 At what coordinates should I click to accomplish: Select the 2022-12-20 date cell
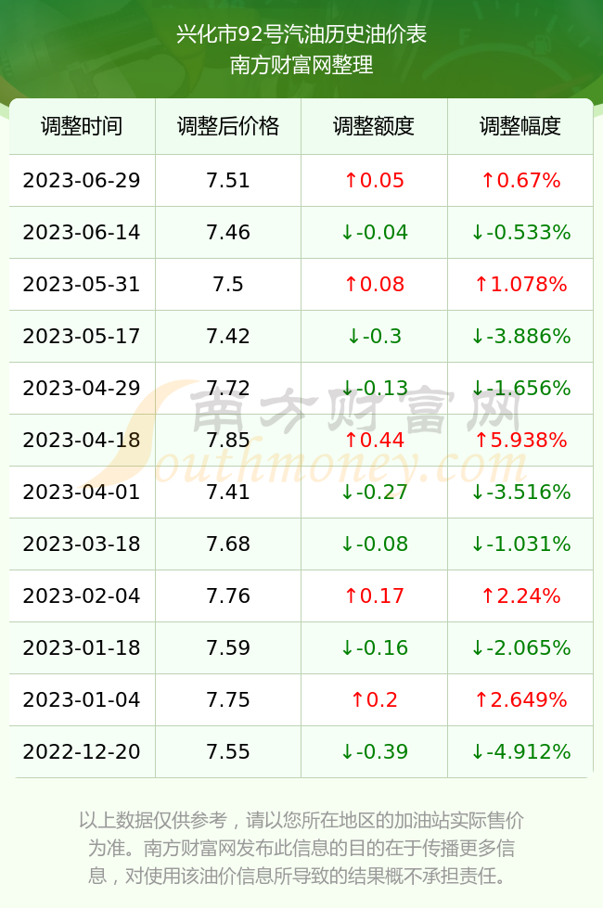pyautogui.click(x=82, y=752)
